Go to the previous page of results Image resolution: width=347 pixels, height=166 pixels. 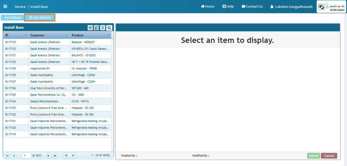click(x=13, y=156)
